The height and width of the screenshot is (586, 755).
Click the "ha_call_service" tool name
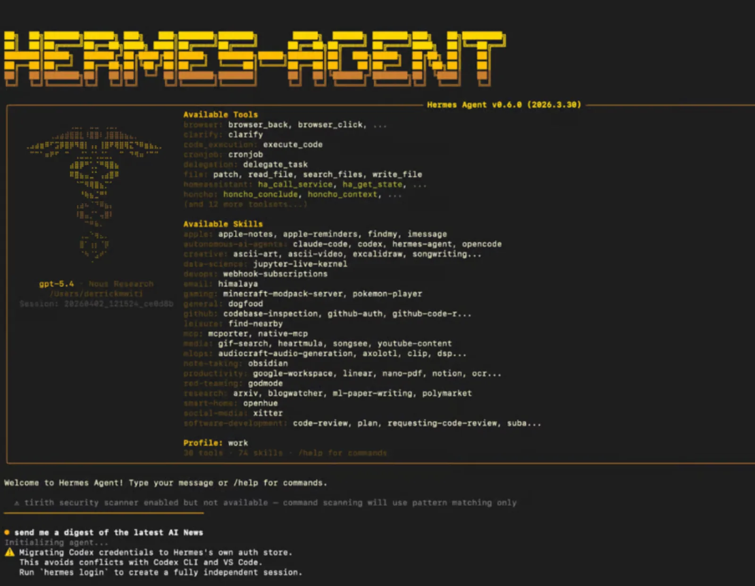(x=295, y=184)
